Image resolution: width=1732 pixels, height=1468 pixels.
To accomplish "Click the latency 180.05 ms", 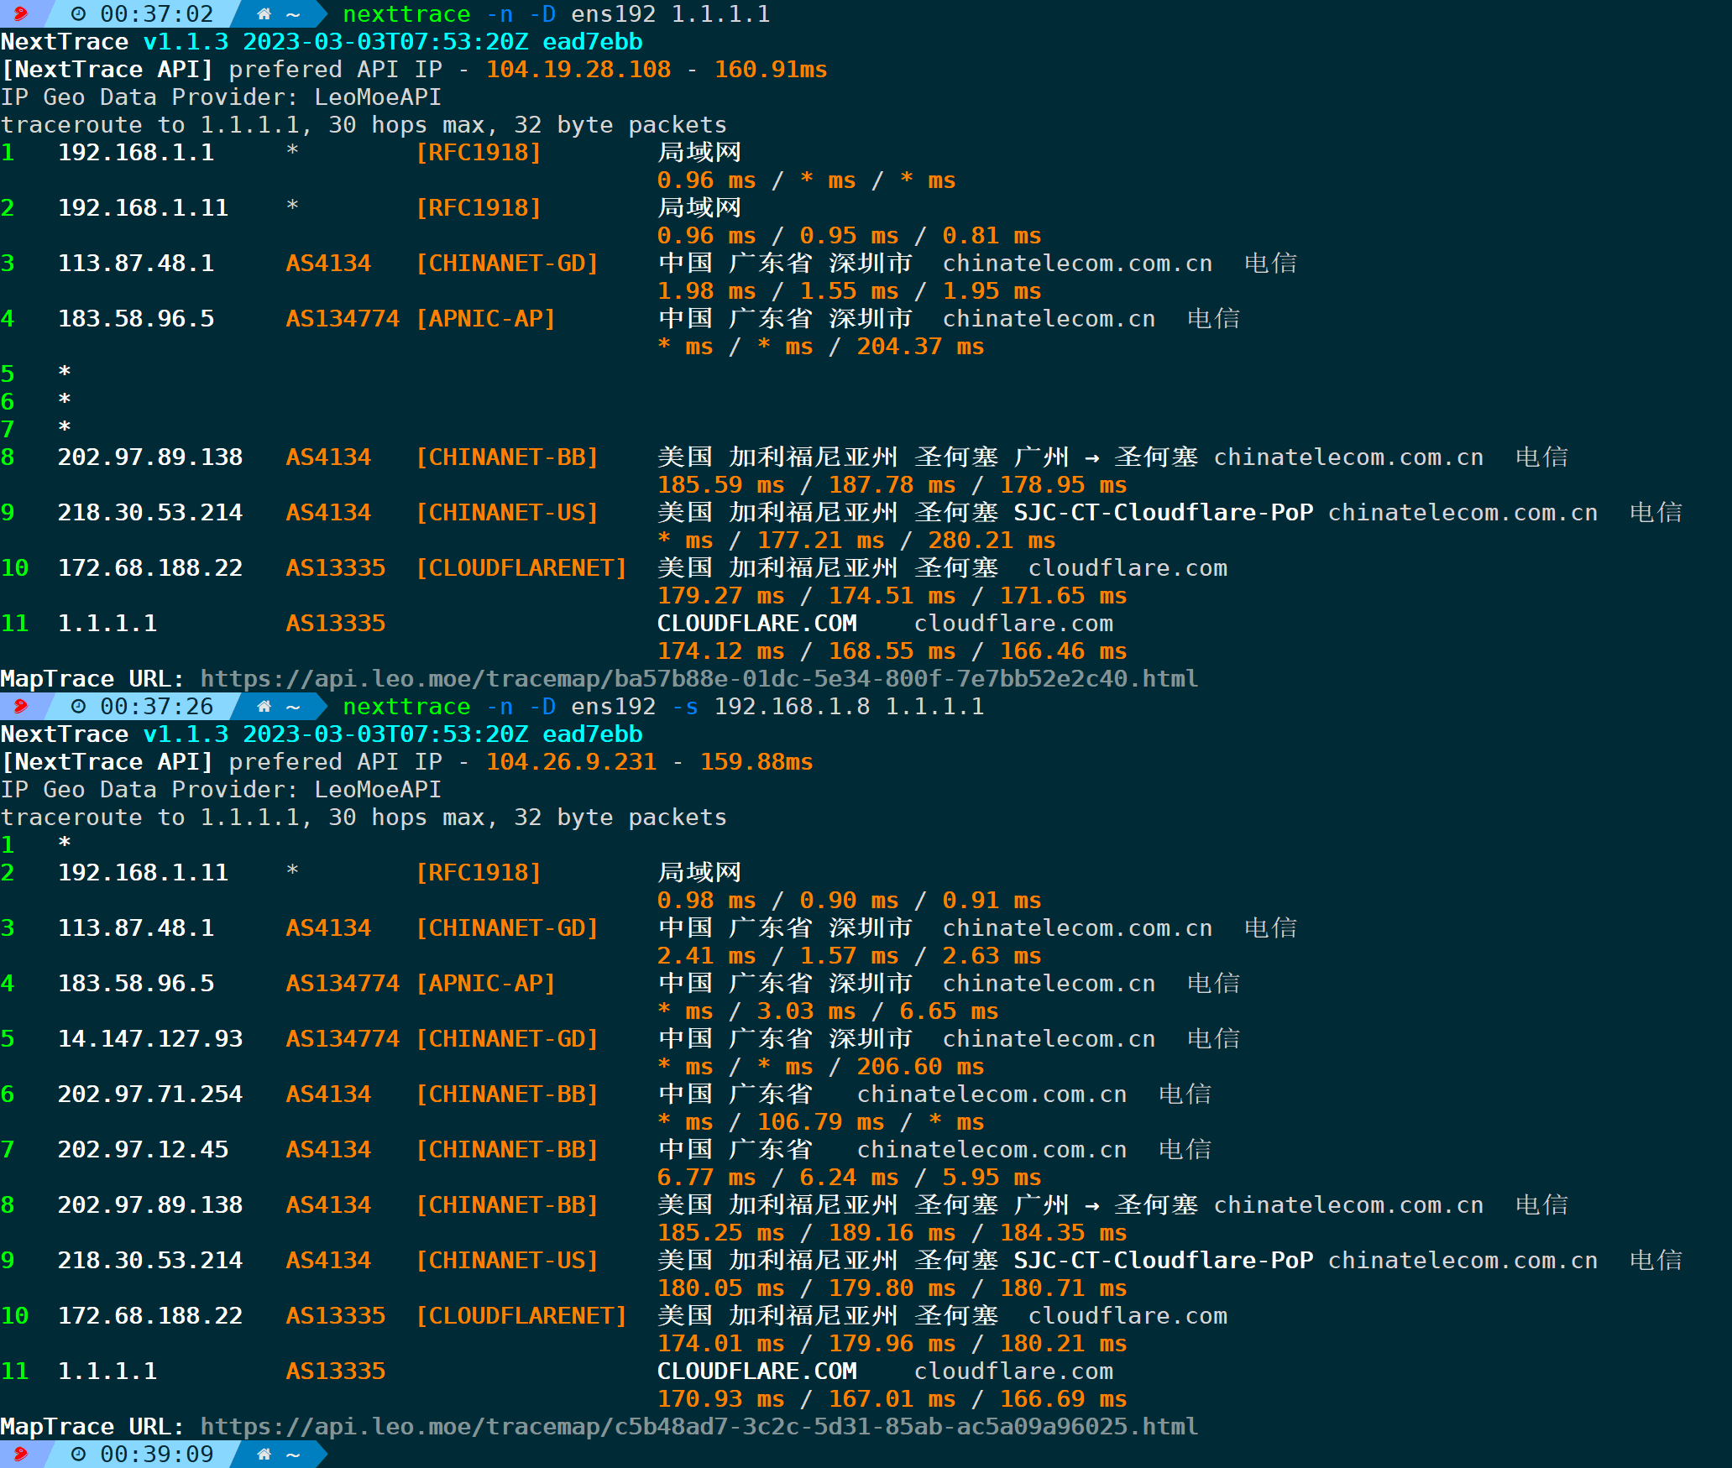I will [720, 1288].
